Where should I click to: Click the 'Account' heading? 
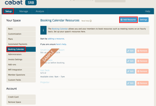[x=11, y=89]
